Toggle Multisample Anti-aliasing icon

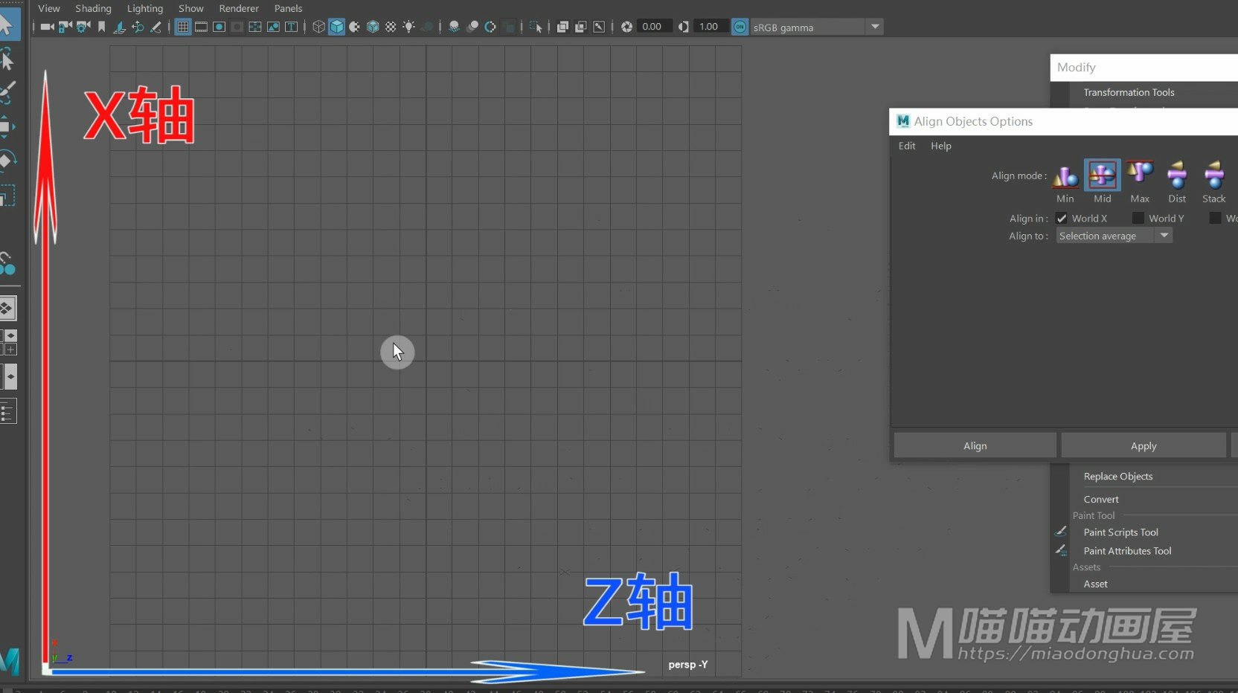(490, 27)
